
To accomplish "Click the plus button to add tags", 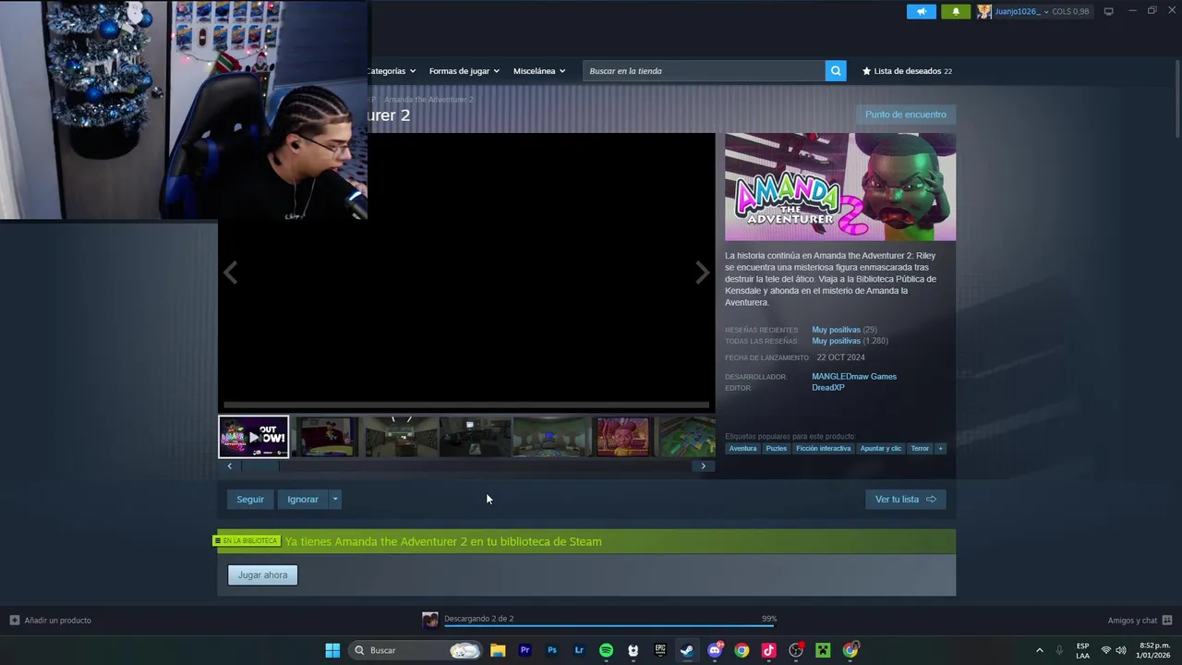I will click(941, 449).
